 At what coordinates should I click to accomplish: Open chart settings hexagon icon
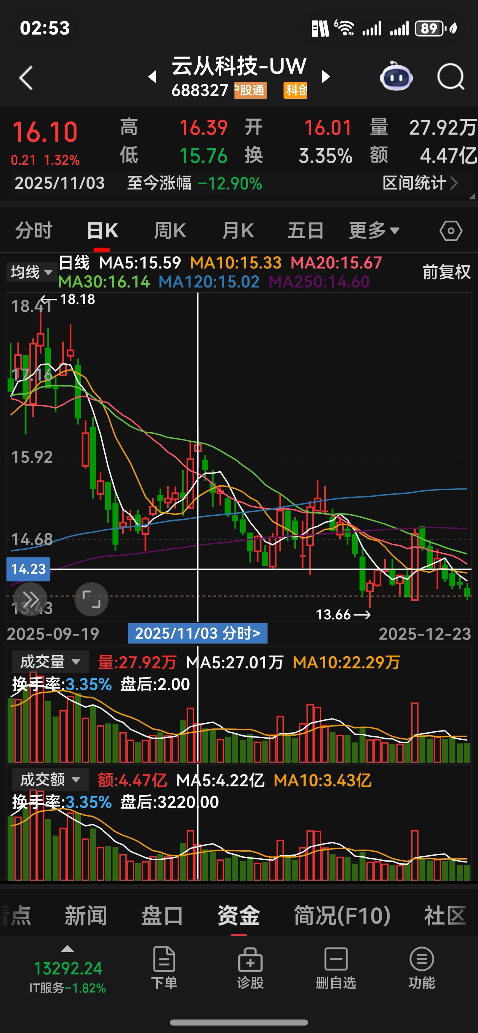click(451, 231)
